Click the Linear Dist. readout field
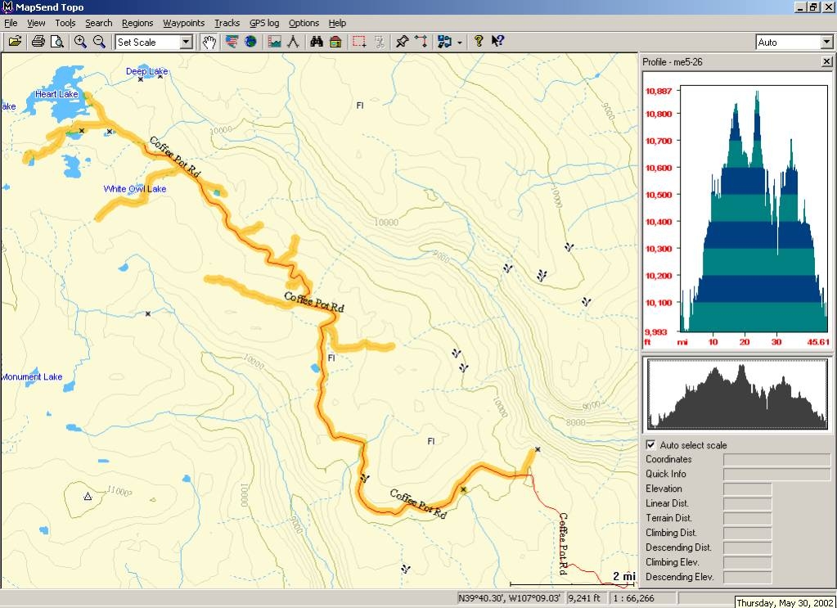This screenshot has width=837, height=608. tap(747, 503)
